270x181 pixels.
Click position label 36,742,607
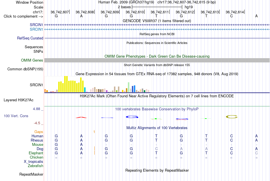(60, 12)
